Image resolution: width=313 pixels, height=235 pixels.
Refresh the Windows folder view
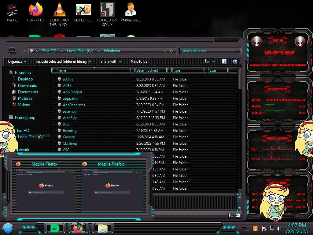[171, 51]
